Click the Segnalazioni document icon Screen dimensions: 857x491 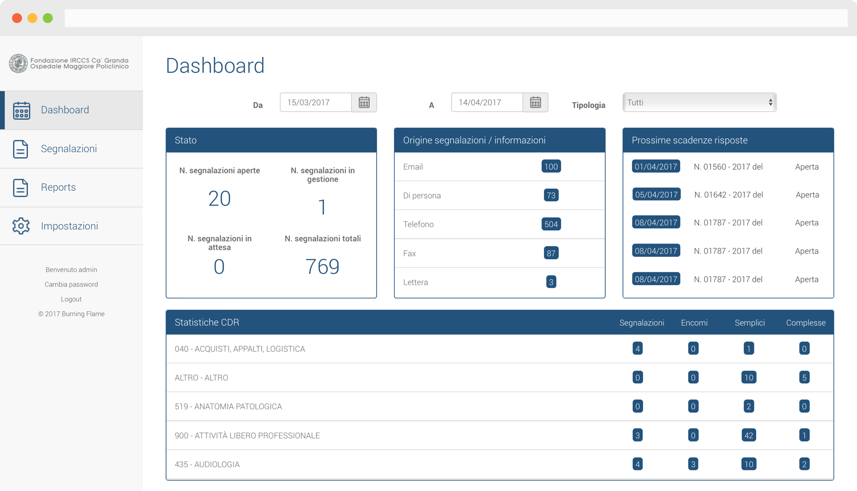21,149
